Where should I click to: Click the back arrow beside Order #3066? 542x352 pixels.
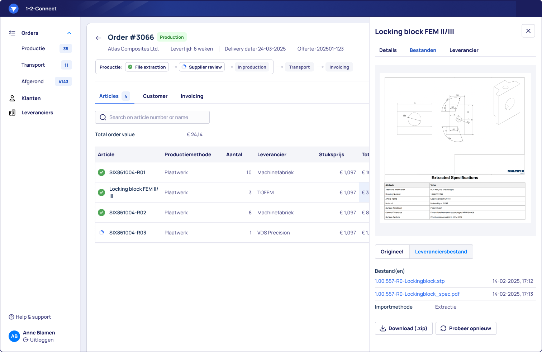pyautogui.click(x=99, y=38)
